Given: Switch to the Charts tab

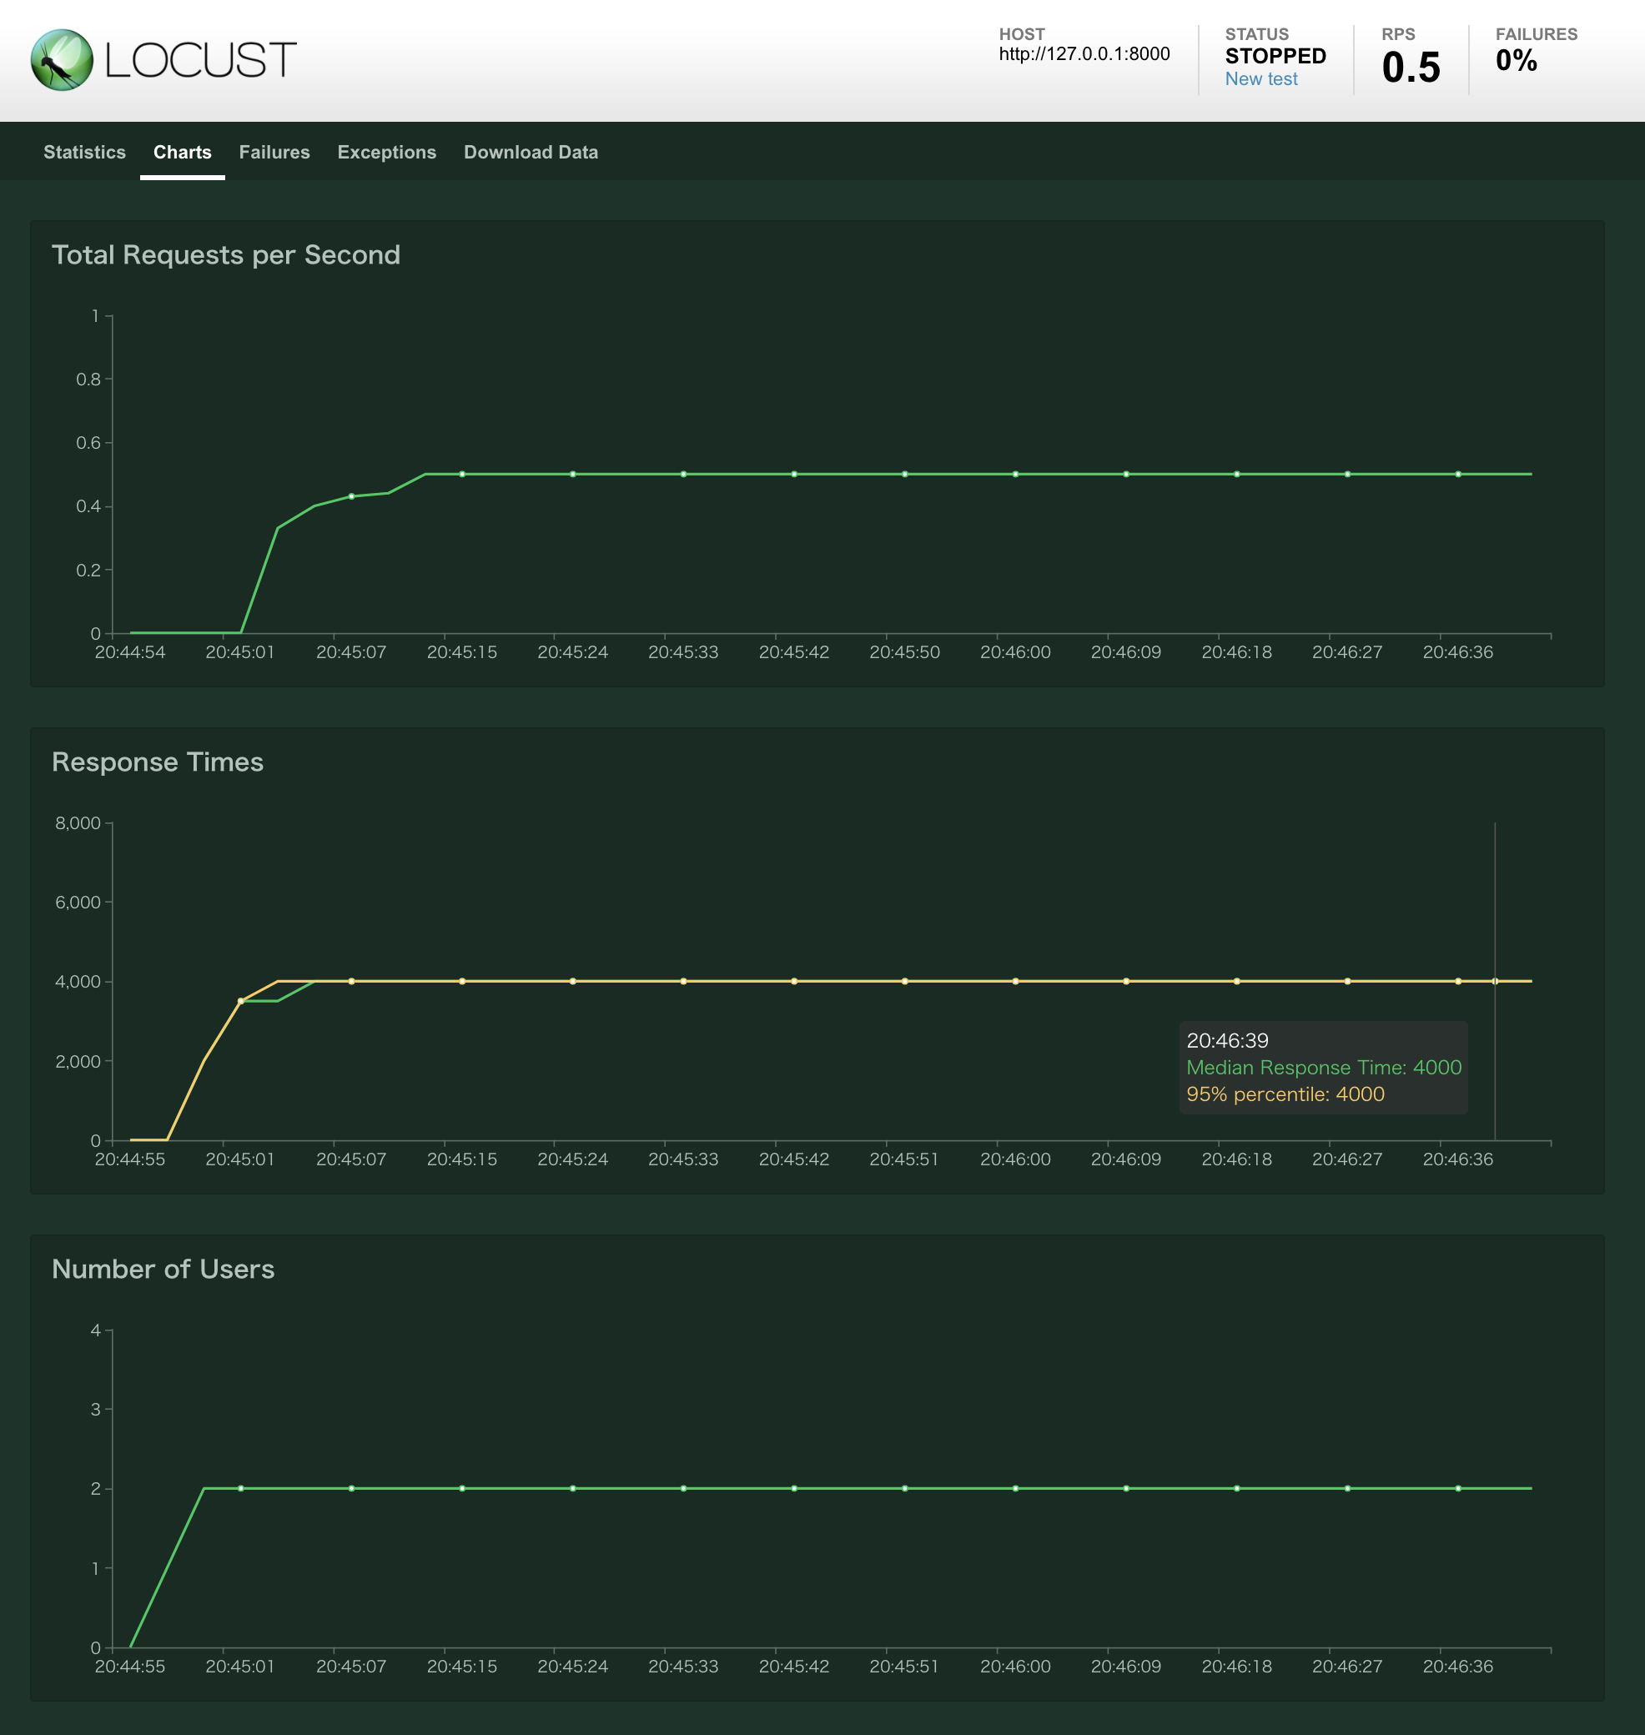Looking at the screenshot, I should pyautogui.click(x=183, y=152).
